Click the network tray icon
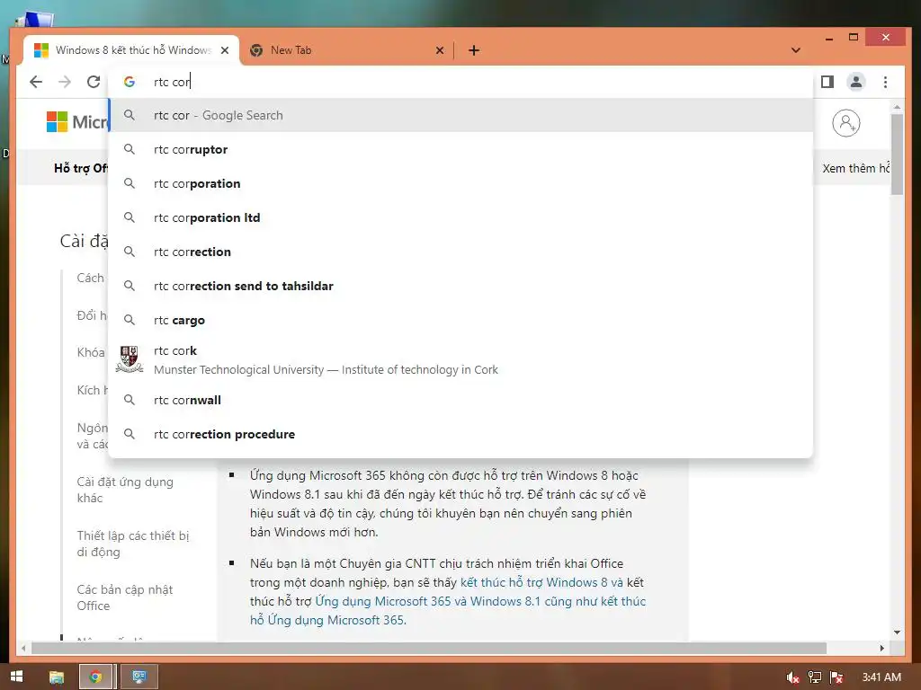Viewport: 921px width, 690px height. [815, 677]
